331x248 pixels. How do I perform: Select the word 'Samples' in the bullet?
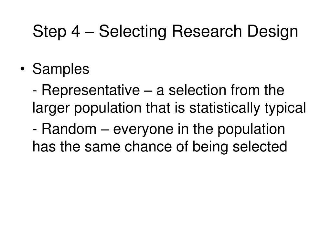tap(61, 69)
